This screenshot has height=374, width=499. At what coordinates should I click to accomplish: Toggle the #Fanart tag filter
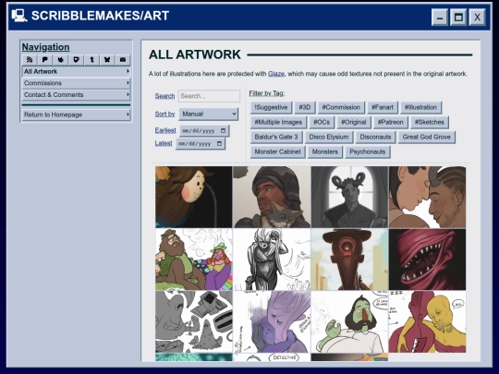point(383,107)
